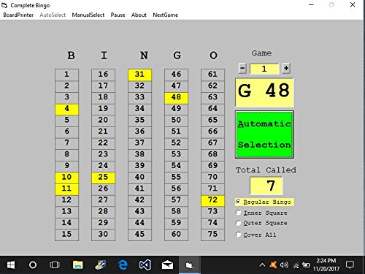Select number 22 in column I
Screen dimensions: 365x274
pyautogui.click(x=103, y=143)
